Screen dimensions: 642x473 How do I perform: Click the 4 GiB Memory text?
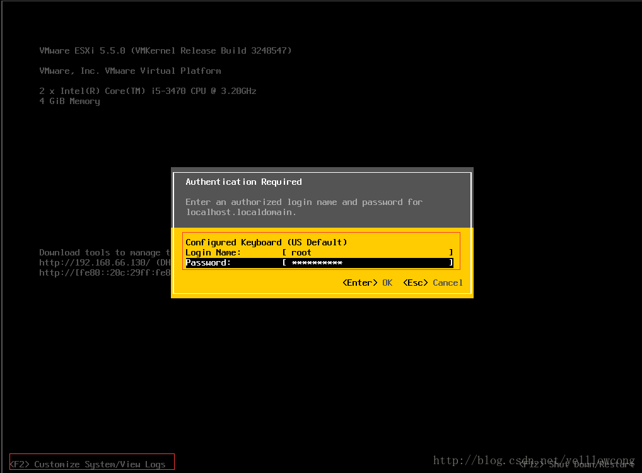point(69,101)
